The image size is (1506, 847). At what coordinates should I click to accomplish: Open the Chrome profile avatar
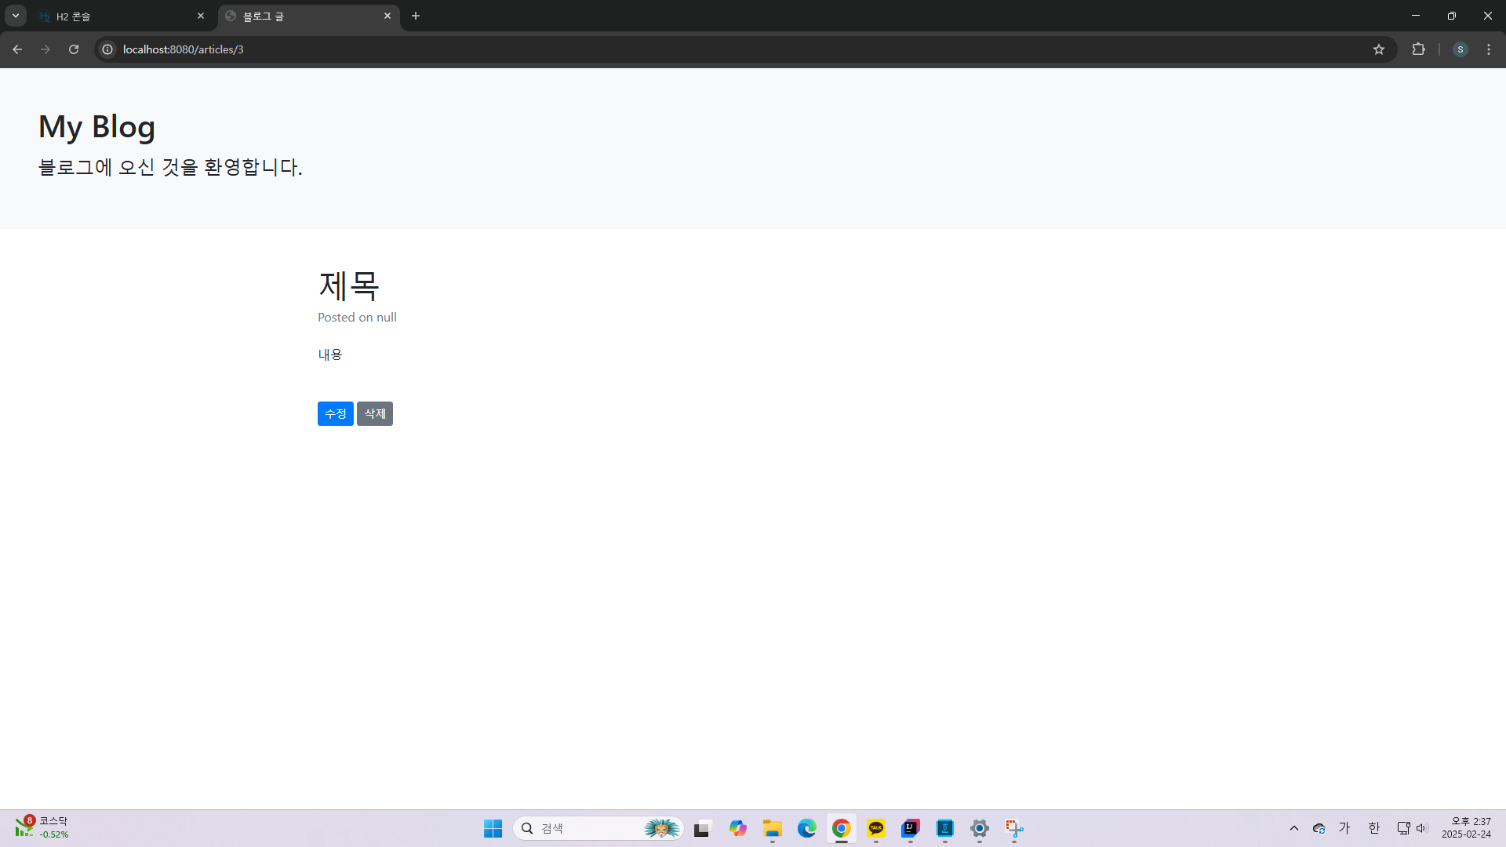tap(1460, 49)
